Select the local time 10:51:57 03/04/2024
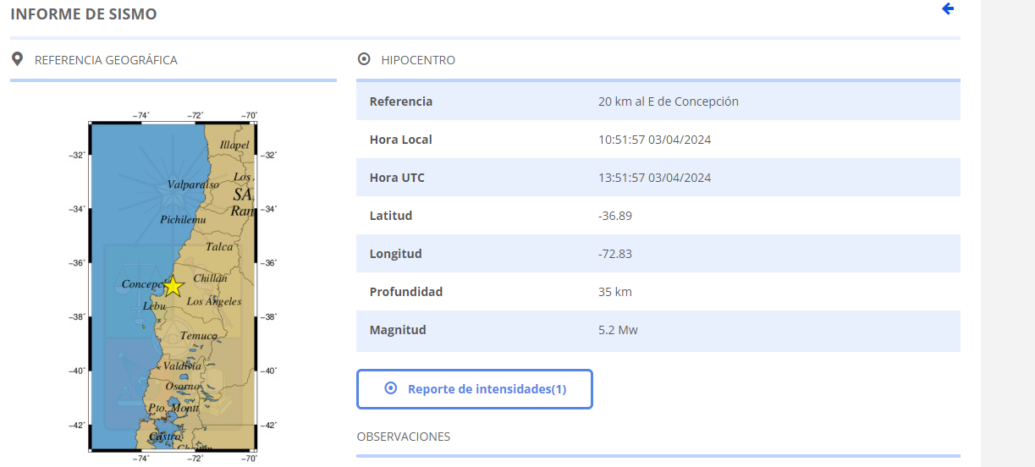This screenshot has height=467, width=1035. [x=654, y=140]
